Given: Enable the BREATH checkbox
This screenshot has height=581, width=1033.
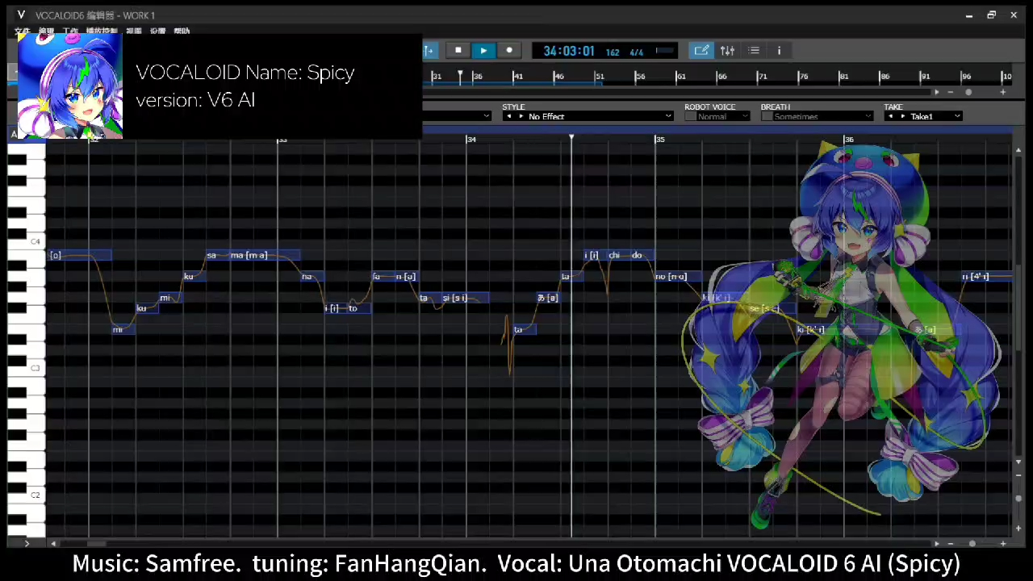Looking at the screenshot, I should pyautogui.click(x=766, y=116).
